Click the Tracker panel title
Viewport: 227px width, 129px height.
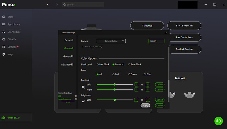[x=180, y=78]
